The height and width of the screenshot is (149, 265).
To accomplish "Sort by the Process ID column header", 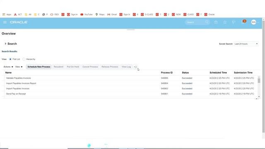I will click(x=166, y=73).
